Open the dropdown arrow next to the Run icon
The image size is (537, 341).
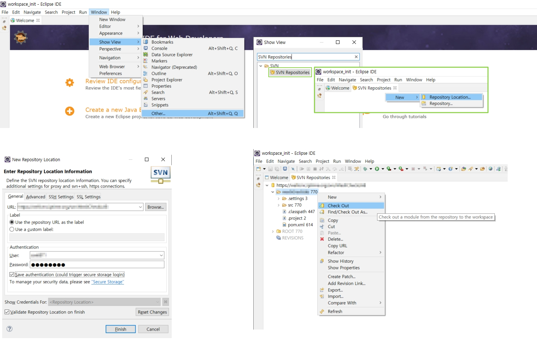[383, 169]
